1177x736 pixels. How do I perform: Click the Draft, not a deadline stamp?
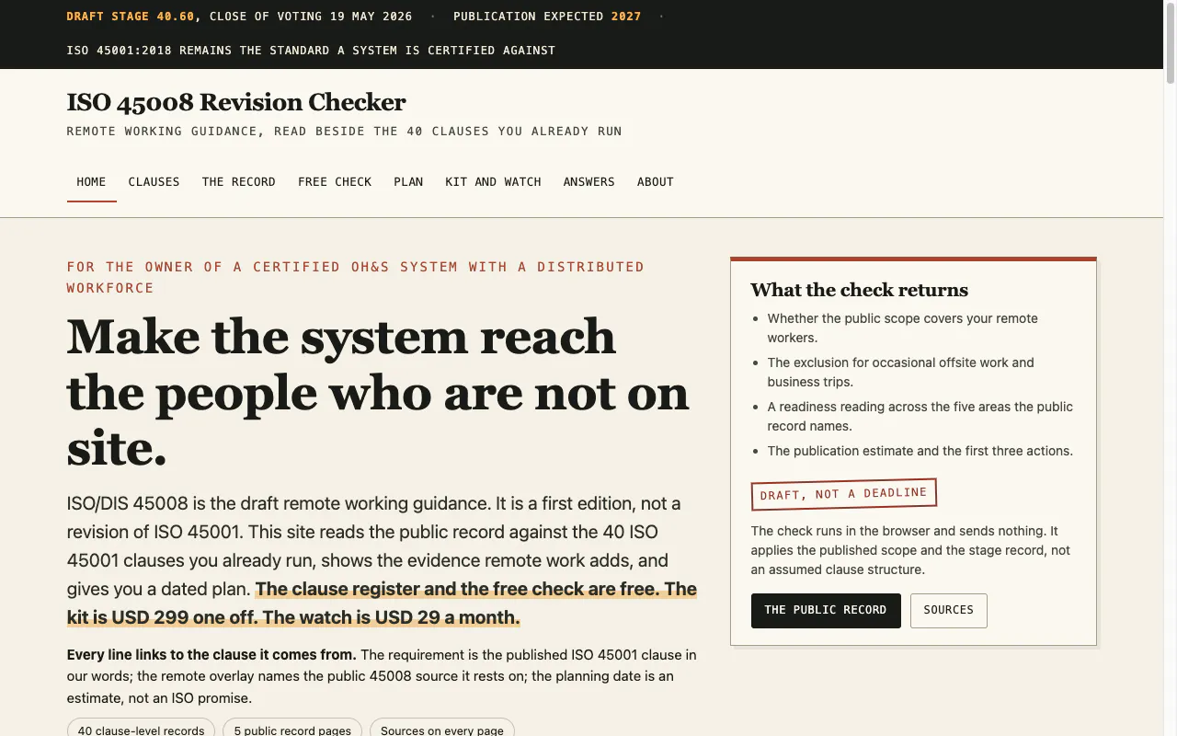pyautogui.click(x=844, y=494)
